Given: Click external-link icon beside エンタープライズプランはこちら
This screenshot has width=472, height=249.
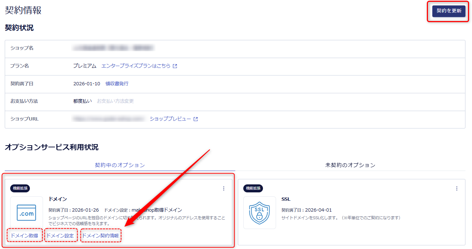Looking at the screenshot, I should (175, 66).
